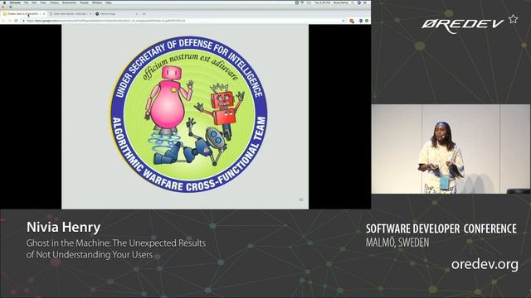
Task: Reload the current page
Action: 16,21
